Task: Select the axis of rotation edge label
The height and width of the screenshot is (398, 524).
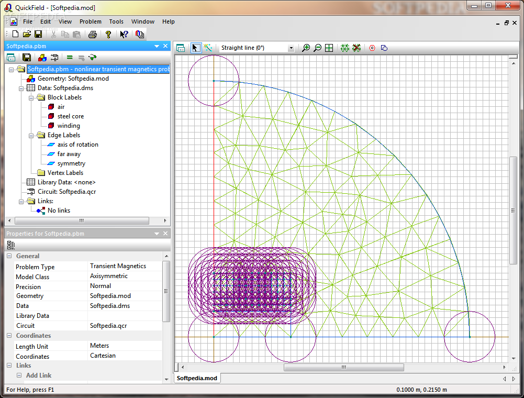Action: pyautogui.click(x=78, y=145)
